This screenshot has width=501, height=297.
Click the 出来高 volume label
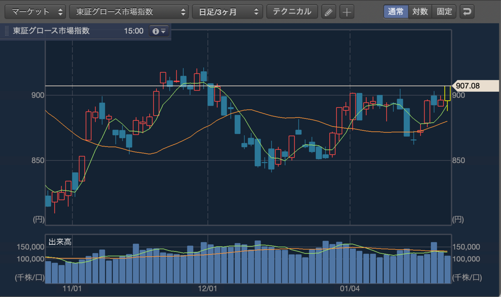59,242
